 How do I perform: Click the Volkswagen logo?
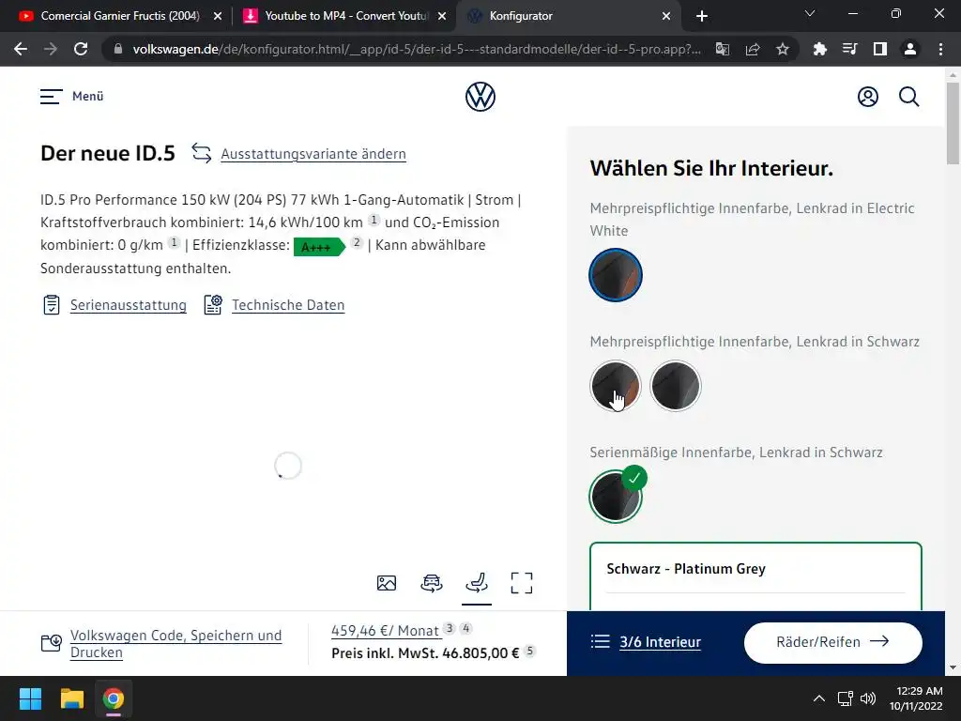click(x=480, y=97)
